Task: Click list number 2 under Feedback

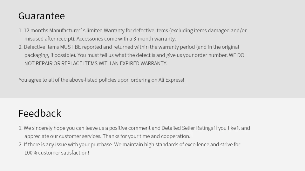Action: 20,145
